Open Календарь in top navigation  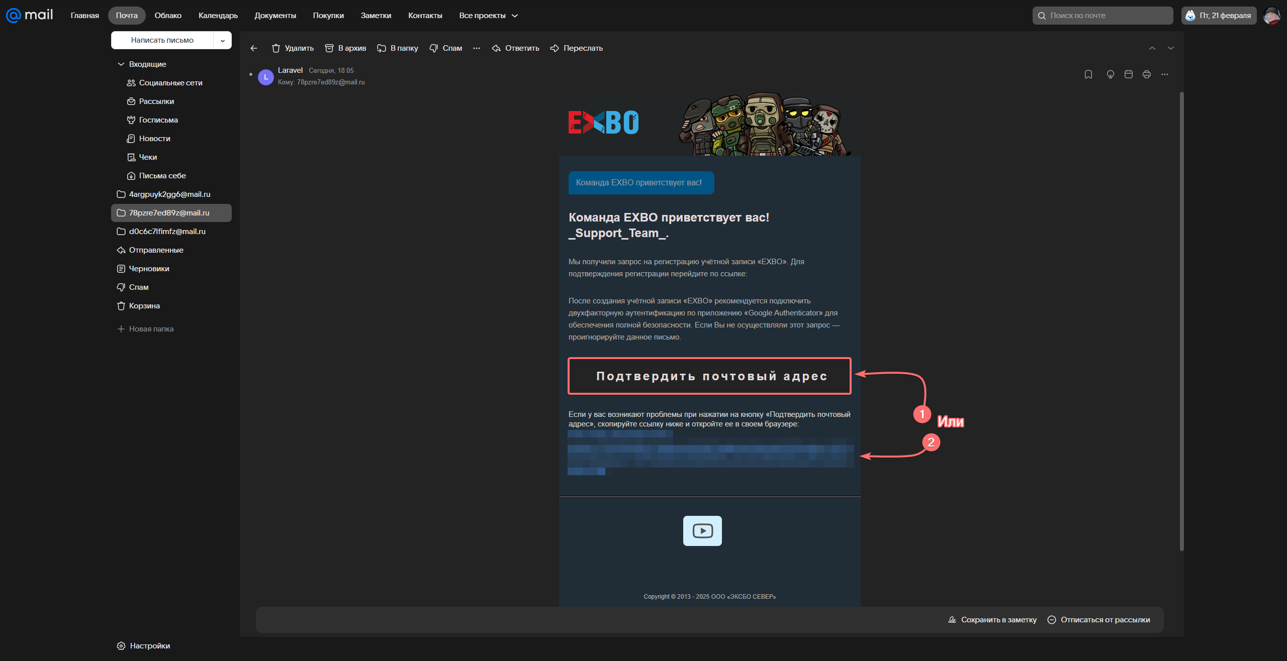tap(218, 16)
